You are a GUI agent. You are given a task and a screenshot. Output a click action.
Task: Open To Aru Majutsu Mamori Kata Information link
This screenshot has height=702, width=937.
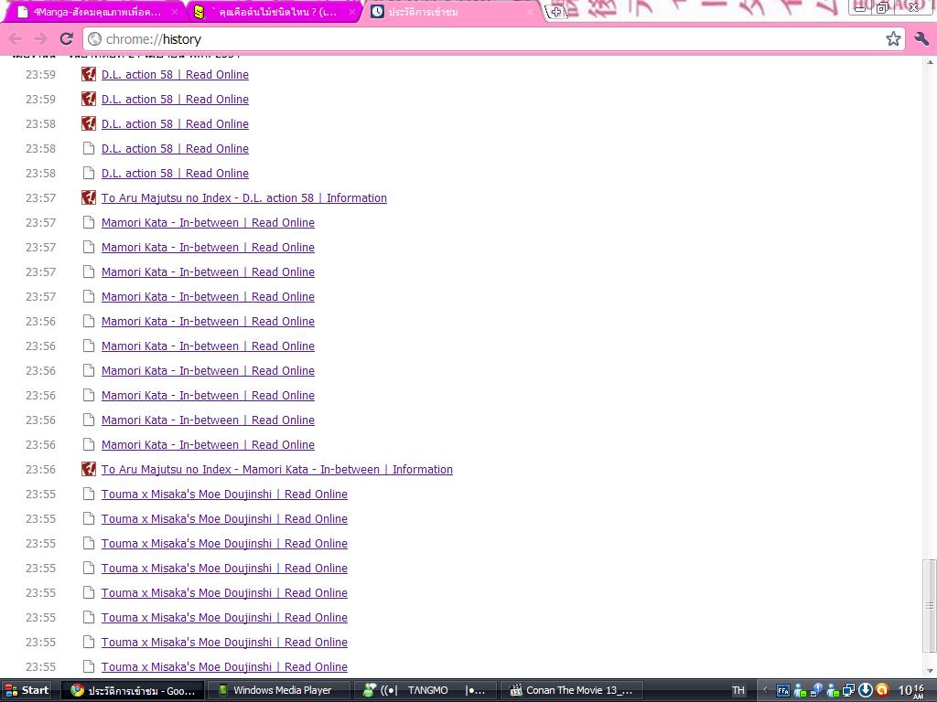pos(276,470)
